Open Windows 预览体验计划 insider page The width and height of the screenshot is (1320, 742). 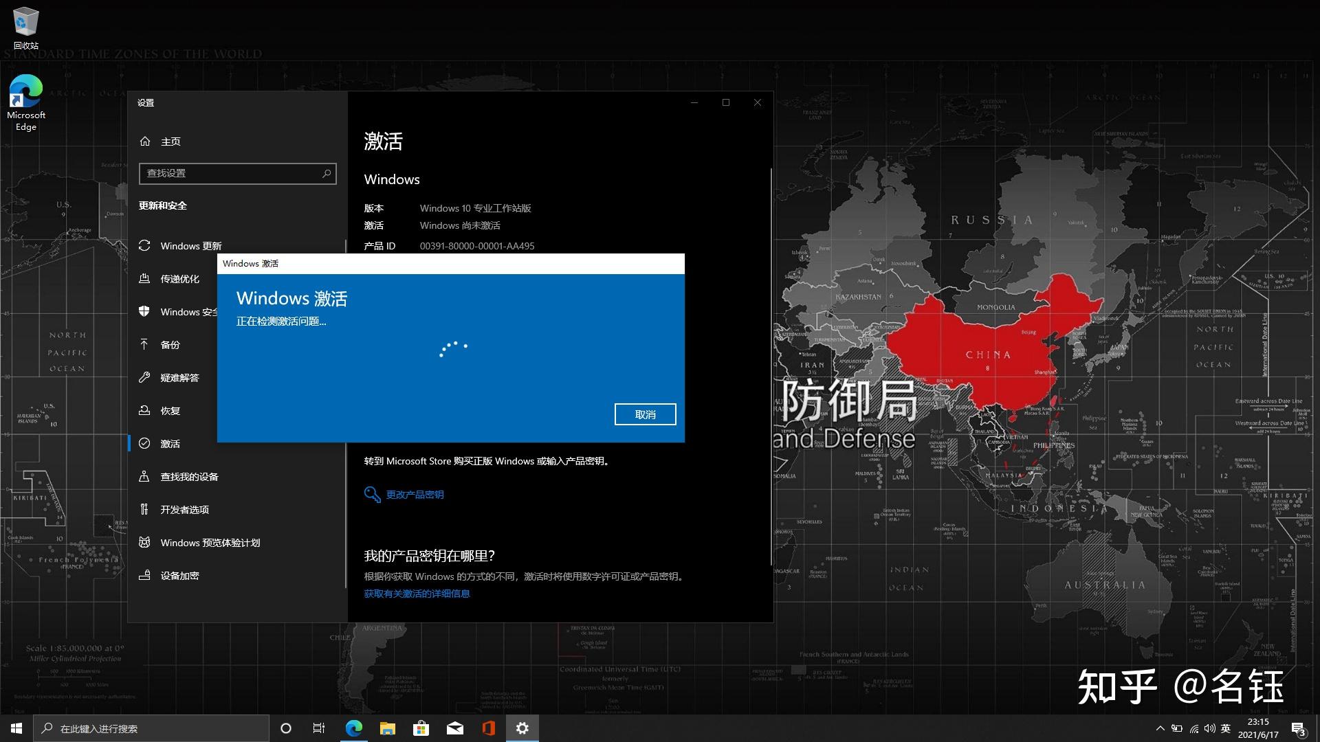210,543
